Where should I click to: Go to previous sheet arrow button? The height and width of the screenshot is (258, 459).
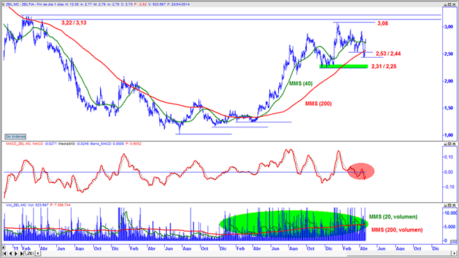tap(10, 254)
